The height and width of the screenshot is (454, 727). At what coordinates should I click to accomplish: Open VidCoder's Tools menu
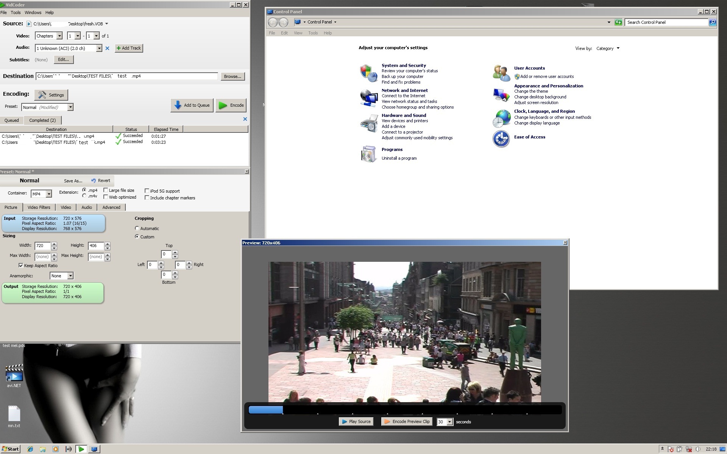point(16,12)
